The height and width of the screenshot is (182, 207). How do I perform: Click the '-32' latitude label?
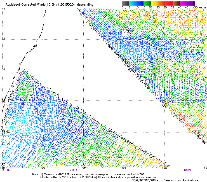click(3, 39)
